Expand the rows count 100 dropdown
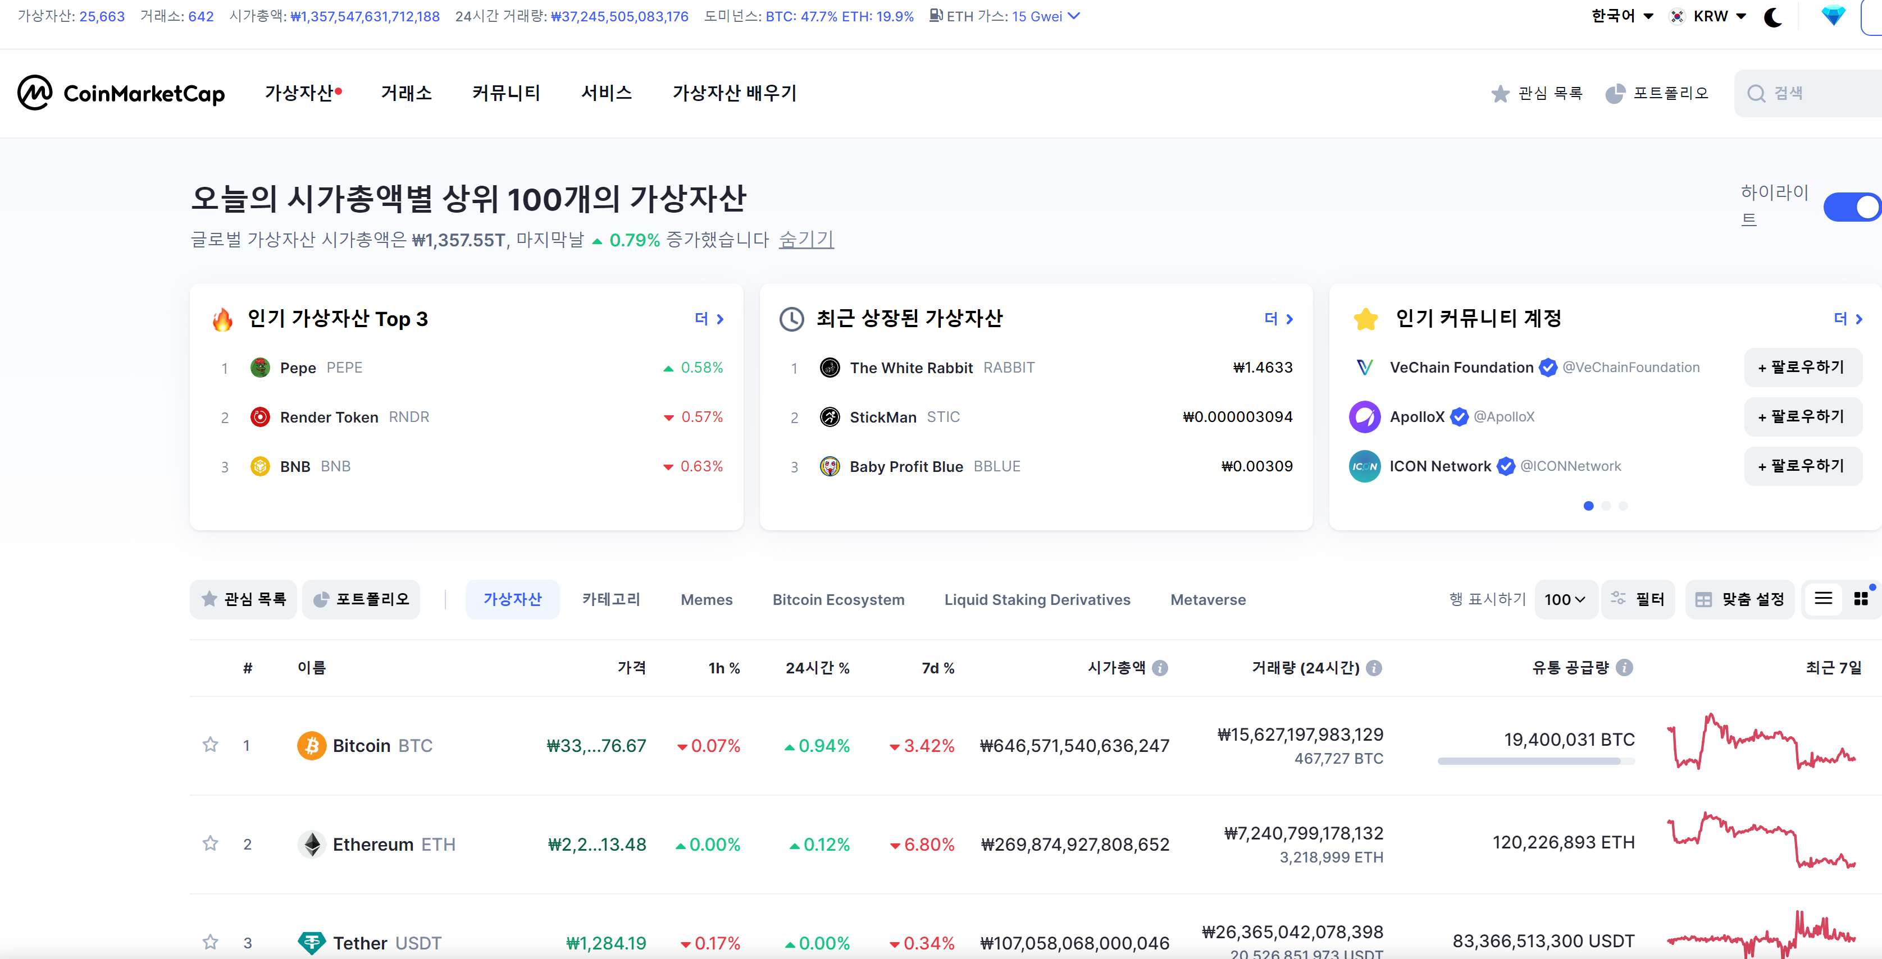The width and height of the screenshot is (1882, 959). click(x=1564, y=599)
